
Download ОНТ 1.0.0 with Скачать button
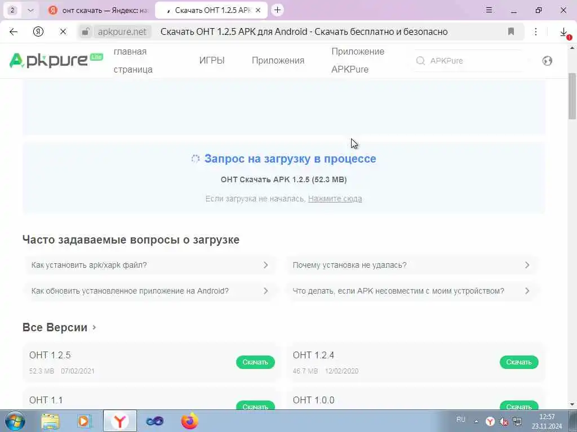tap(519, 406)
